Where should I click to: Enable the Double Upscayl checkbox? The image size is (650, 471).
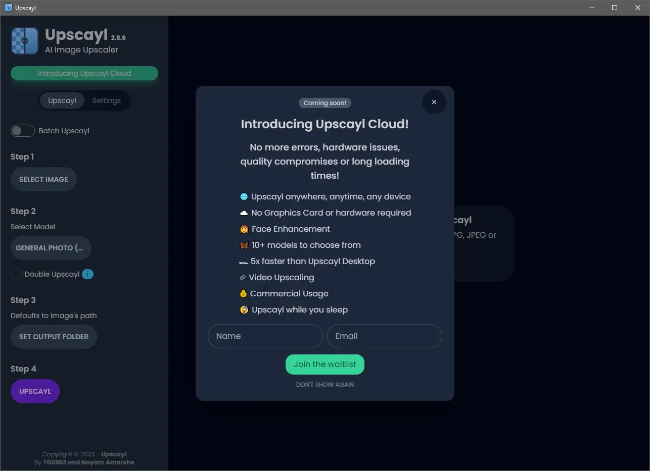pyautogui.click(x=17, y=274)
